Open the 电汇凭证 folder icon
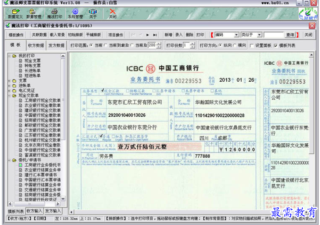This screenshot has height=225, width=320. (x=14, y=90)
